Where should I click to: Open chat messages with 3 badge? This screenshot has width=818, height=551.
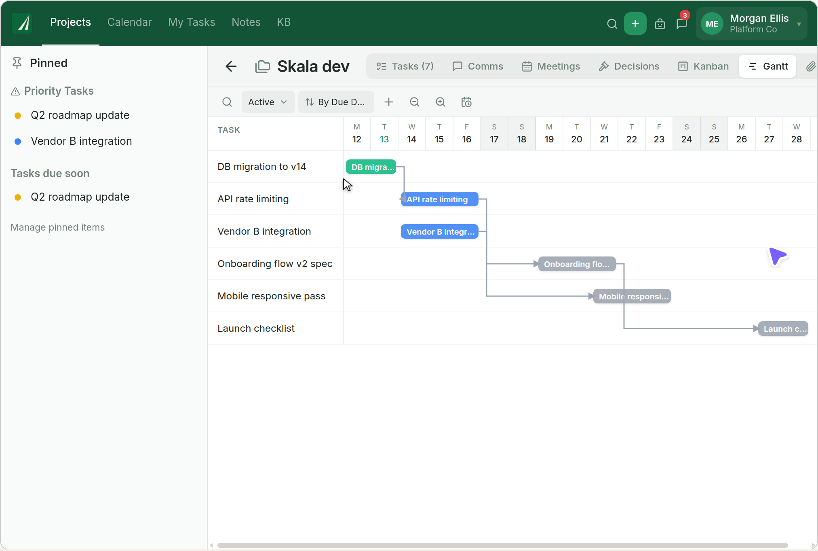[x=682, y=23]
